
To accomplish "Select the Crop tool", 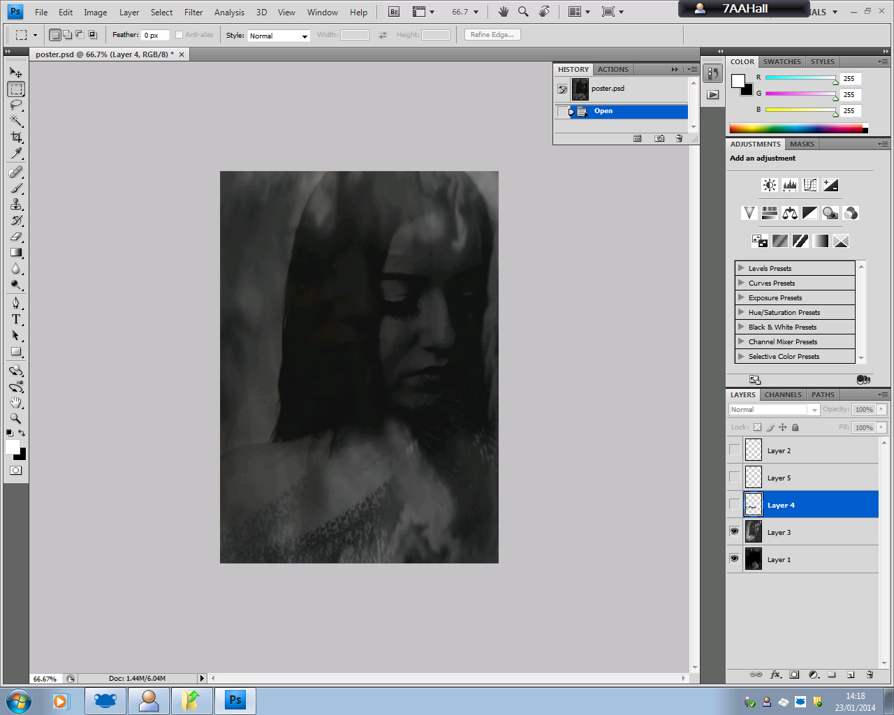I will click(x=16, y=137).
